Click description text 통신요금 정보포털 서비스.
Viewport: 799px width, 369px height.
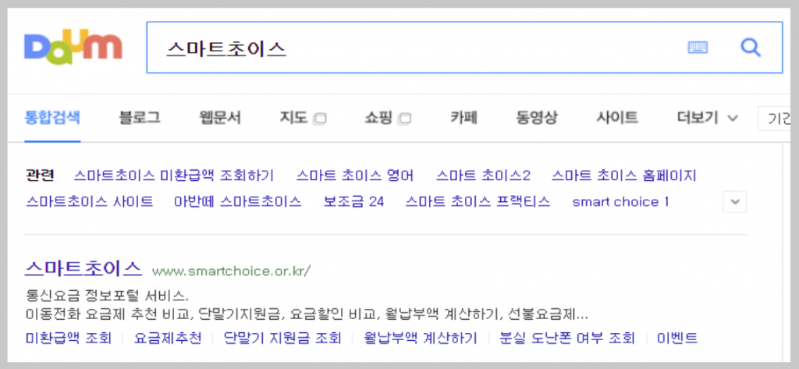tap(106, 296)
